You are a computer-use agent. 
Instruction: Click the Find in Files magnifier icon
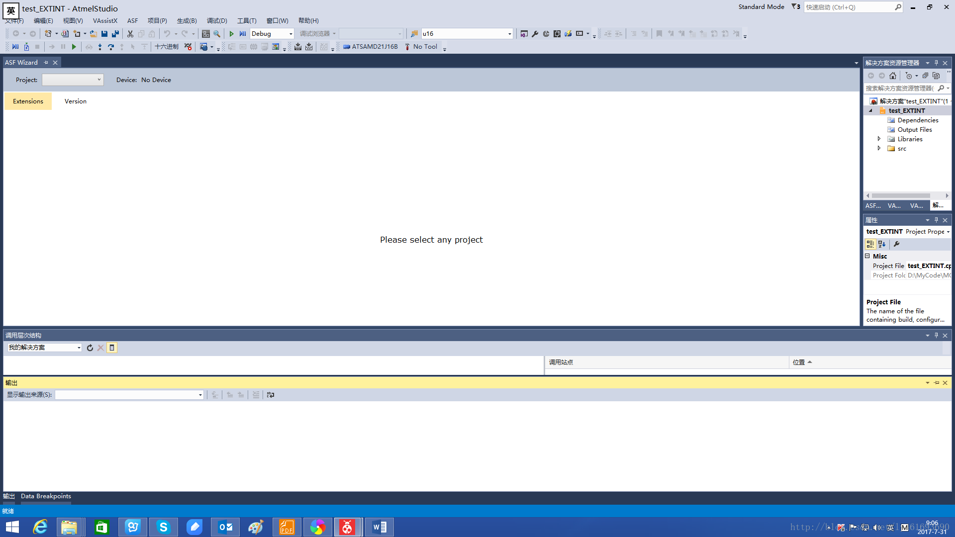coord(217,34)
